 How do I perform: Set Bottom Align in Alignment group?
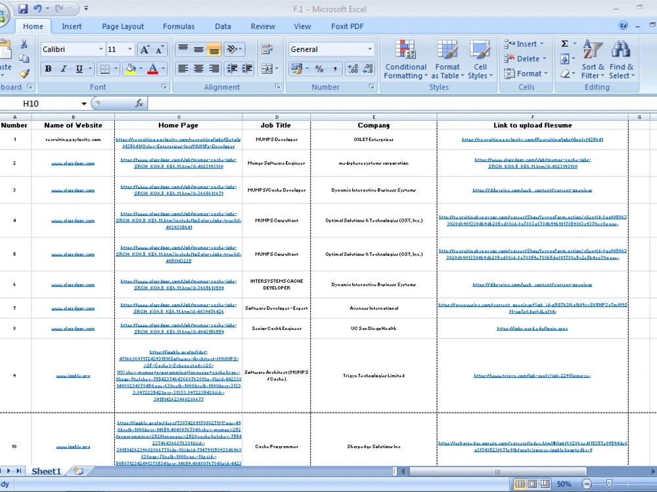pos(214,49)
